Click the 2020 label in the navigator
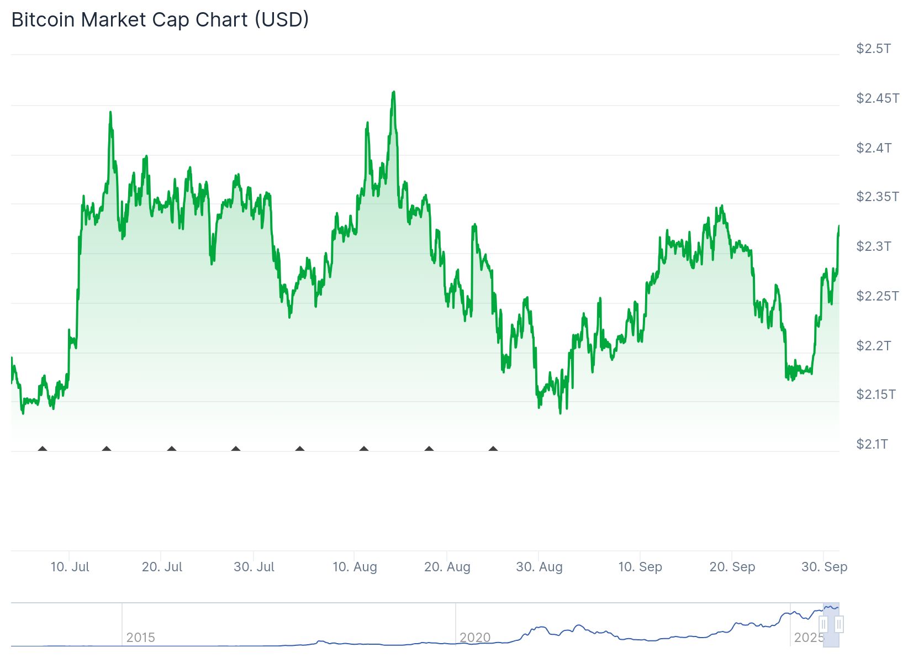908x663 pixels. click(475, 638)
